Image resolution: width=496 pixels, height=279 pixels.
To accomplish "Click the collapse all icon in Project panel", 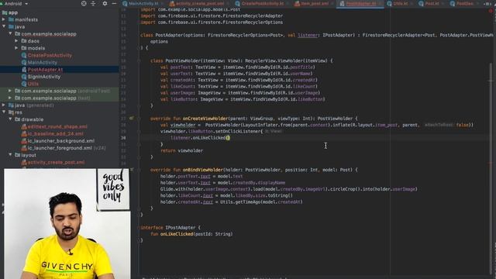I will pyautogui.click(x=93, y=3).
